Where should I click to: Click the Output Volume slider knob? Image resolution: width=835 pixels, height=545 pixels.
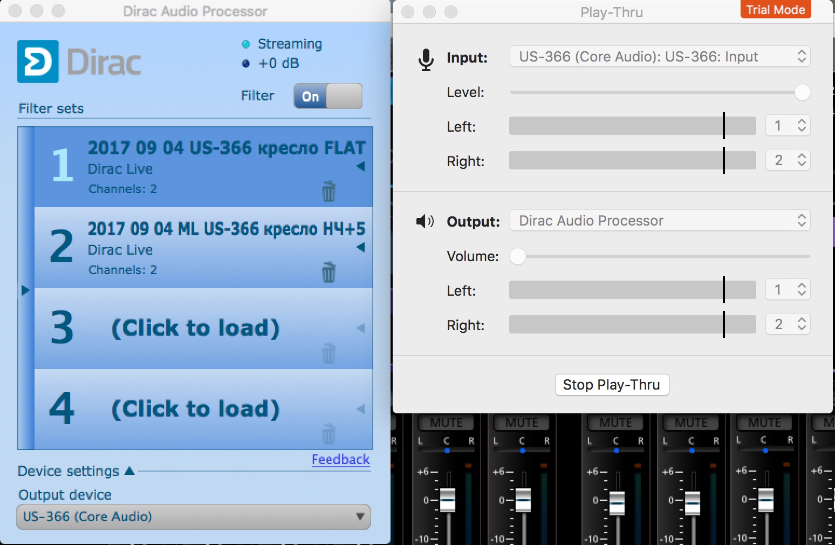coord(518,256)
